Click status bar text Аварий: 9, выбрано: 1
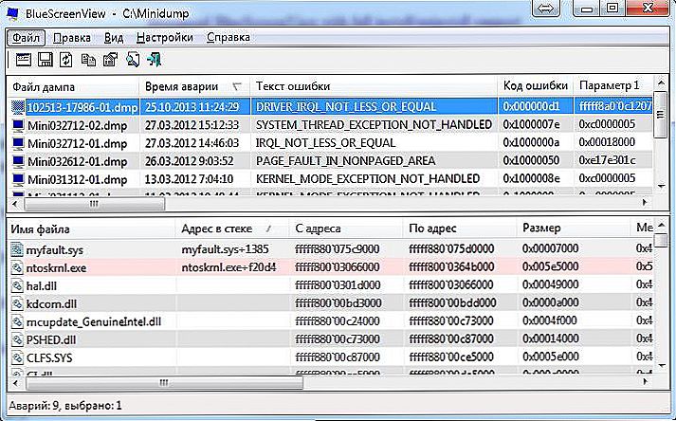Viewport: 676px width, 421px height. (65, 406)
